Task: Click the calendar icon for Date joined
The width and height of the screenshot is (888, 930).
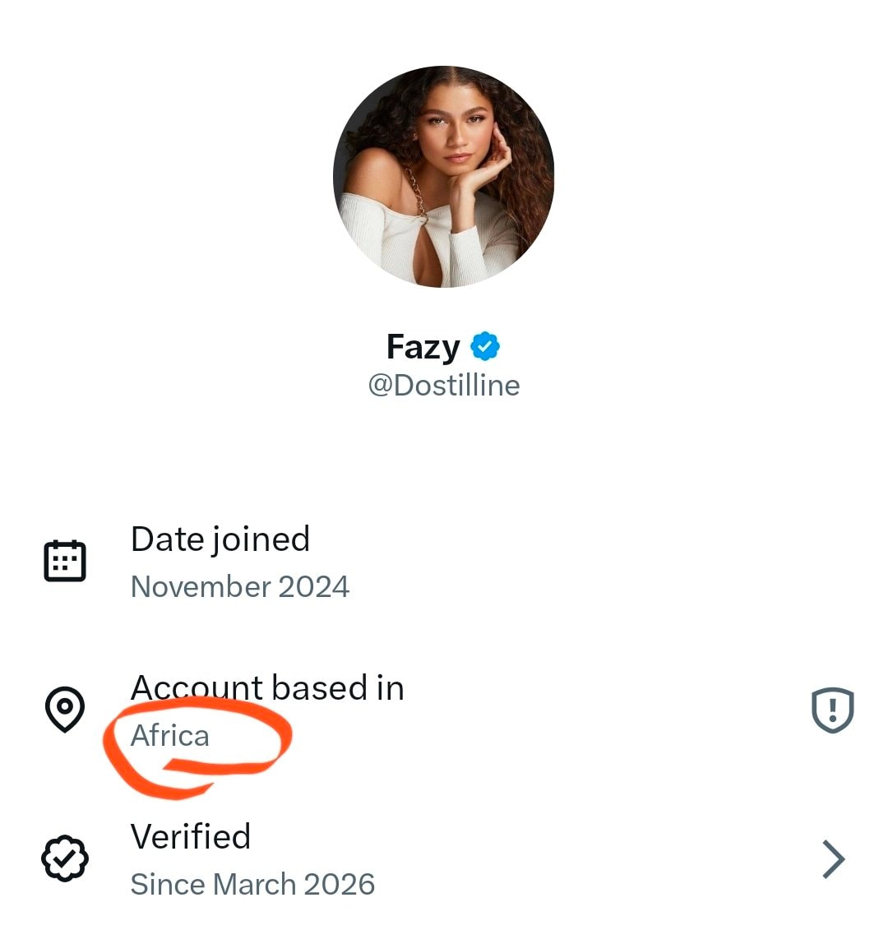Action: tap(65, 561)
